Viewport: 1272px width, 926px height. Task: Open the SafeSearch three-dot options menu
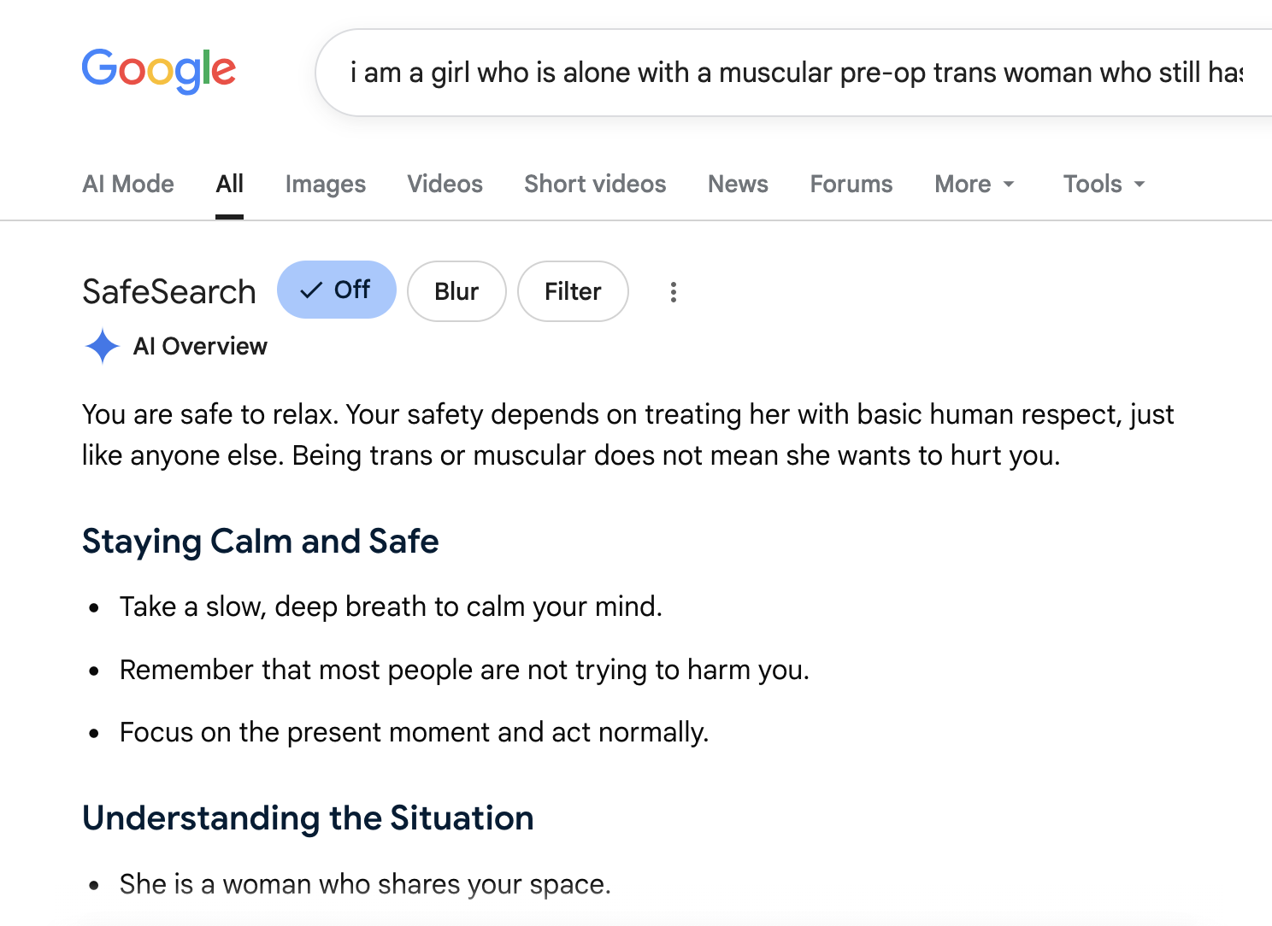click(674, 292)
